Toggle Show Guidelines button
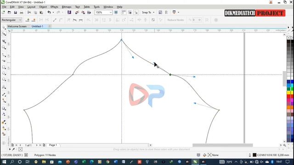294x165 pixels. 136,12
